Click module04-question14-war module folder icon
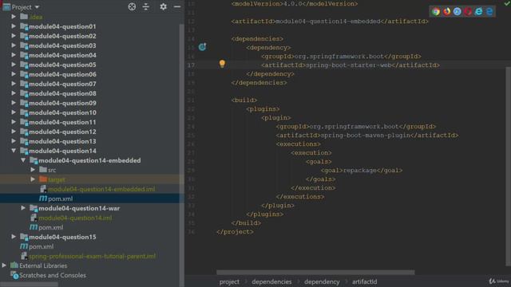This screenshot has width=511, height=287. click(x=34, y=208)
